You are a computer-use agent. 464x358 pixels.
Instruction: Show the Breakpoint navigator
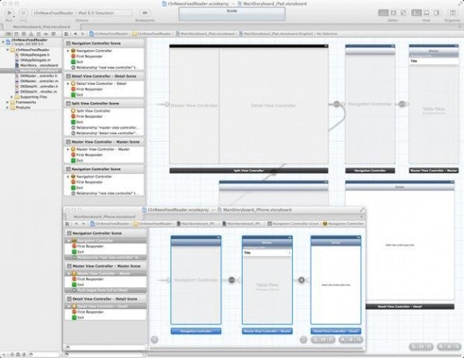click(x=46, y=34)
